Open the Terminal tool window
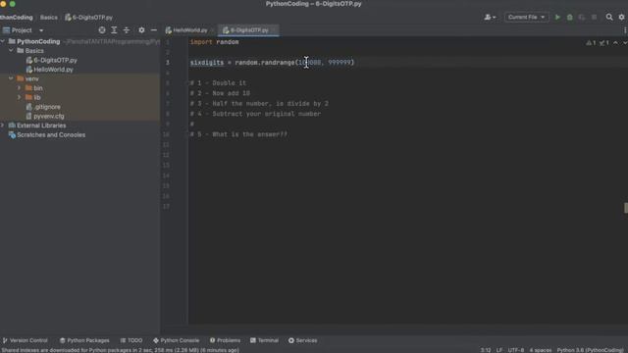The height and width of the screenshot is (353, 628). pyautogui.click(x=264, y=340)
